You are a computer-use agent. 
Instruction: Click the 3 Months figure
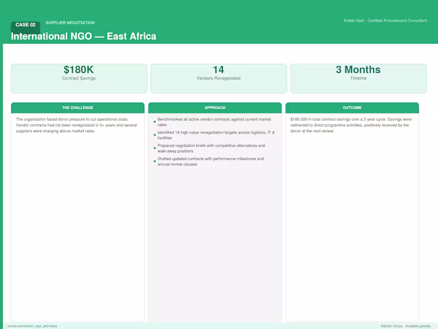(358, 70)
